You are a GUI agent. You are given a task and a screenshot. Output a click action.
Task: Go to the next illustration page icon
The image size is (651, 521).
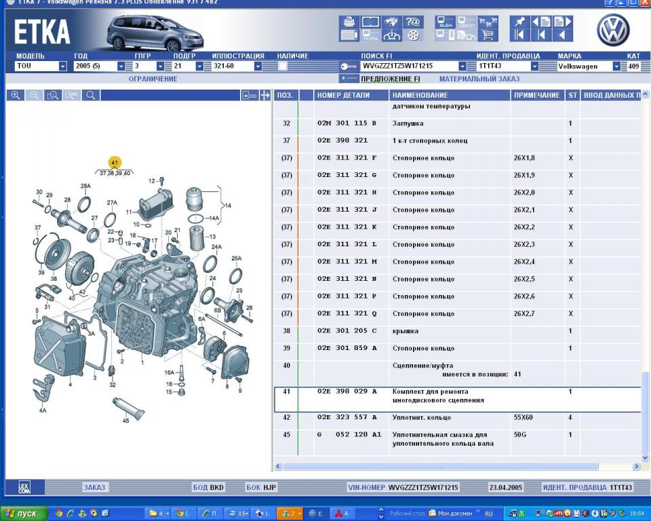pyautogui.click(x=563, y=22)
